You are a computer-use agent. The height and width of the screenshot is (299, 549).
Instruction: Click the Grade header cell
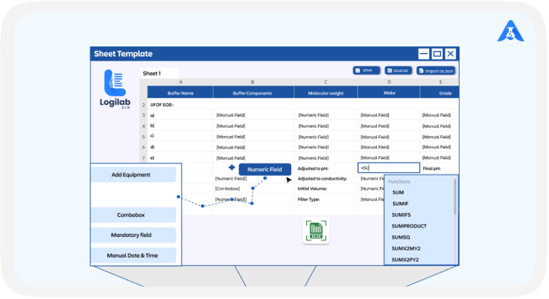[440, 92]
